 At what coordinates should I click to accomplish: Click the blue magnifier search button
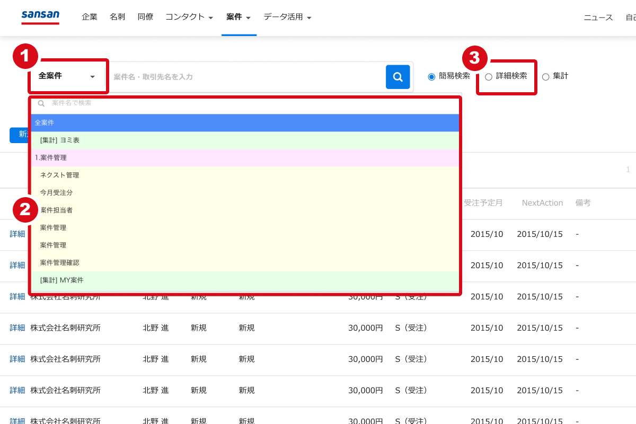(x=397, y=77)
